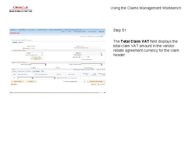191x143 pixels.
Task: Click inside the Description field
Action: tap(91, 48)
